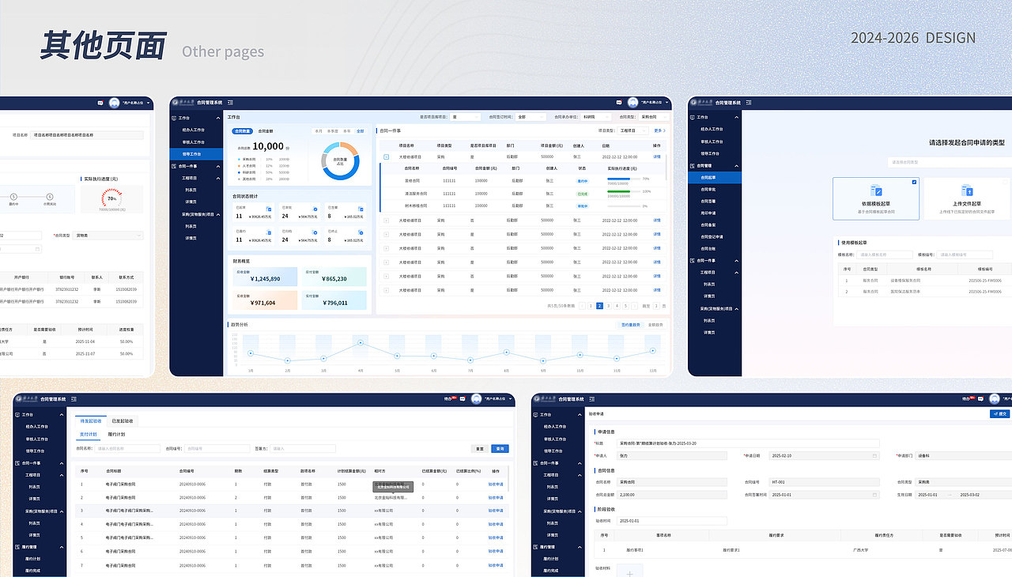Collapse 工程项目 chevron in dashboard sidebar
This screenshot has width=1012, height=577.
(217, 179)
